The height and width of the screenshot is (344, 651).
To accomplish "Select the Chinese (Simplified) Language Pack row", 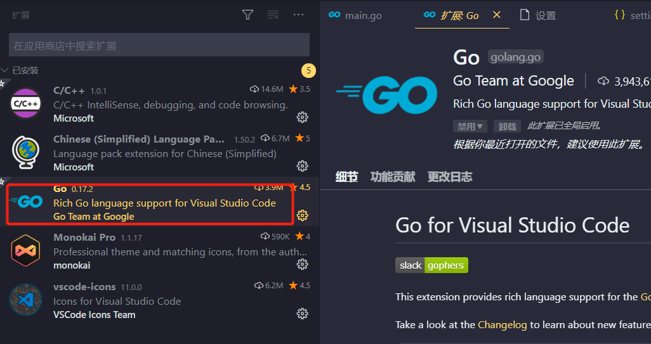I will coord(159,153).
